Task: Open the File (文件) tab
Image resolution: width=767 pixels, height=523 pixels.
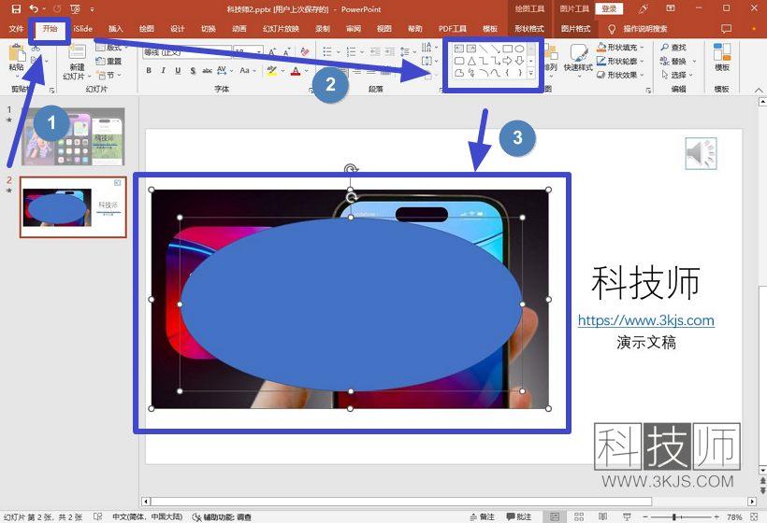Action: tap(16, 29)
